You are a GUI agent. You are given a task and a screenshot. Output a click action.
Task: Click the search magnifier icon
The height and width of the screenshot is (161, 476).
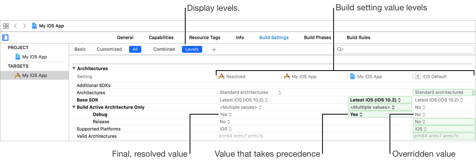click(340, 50)
